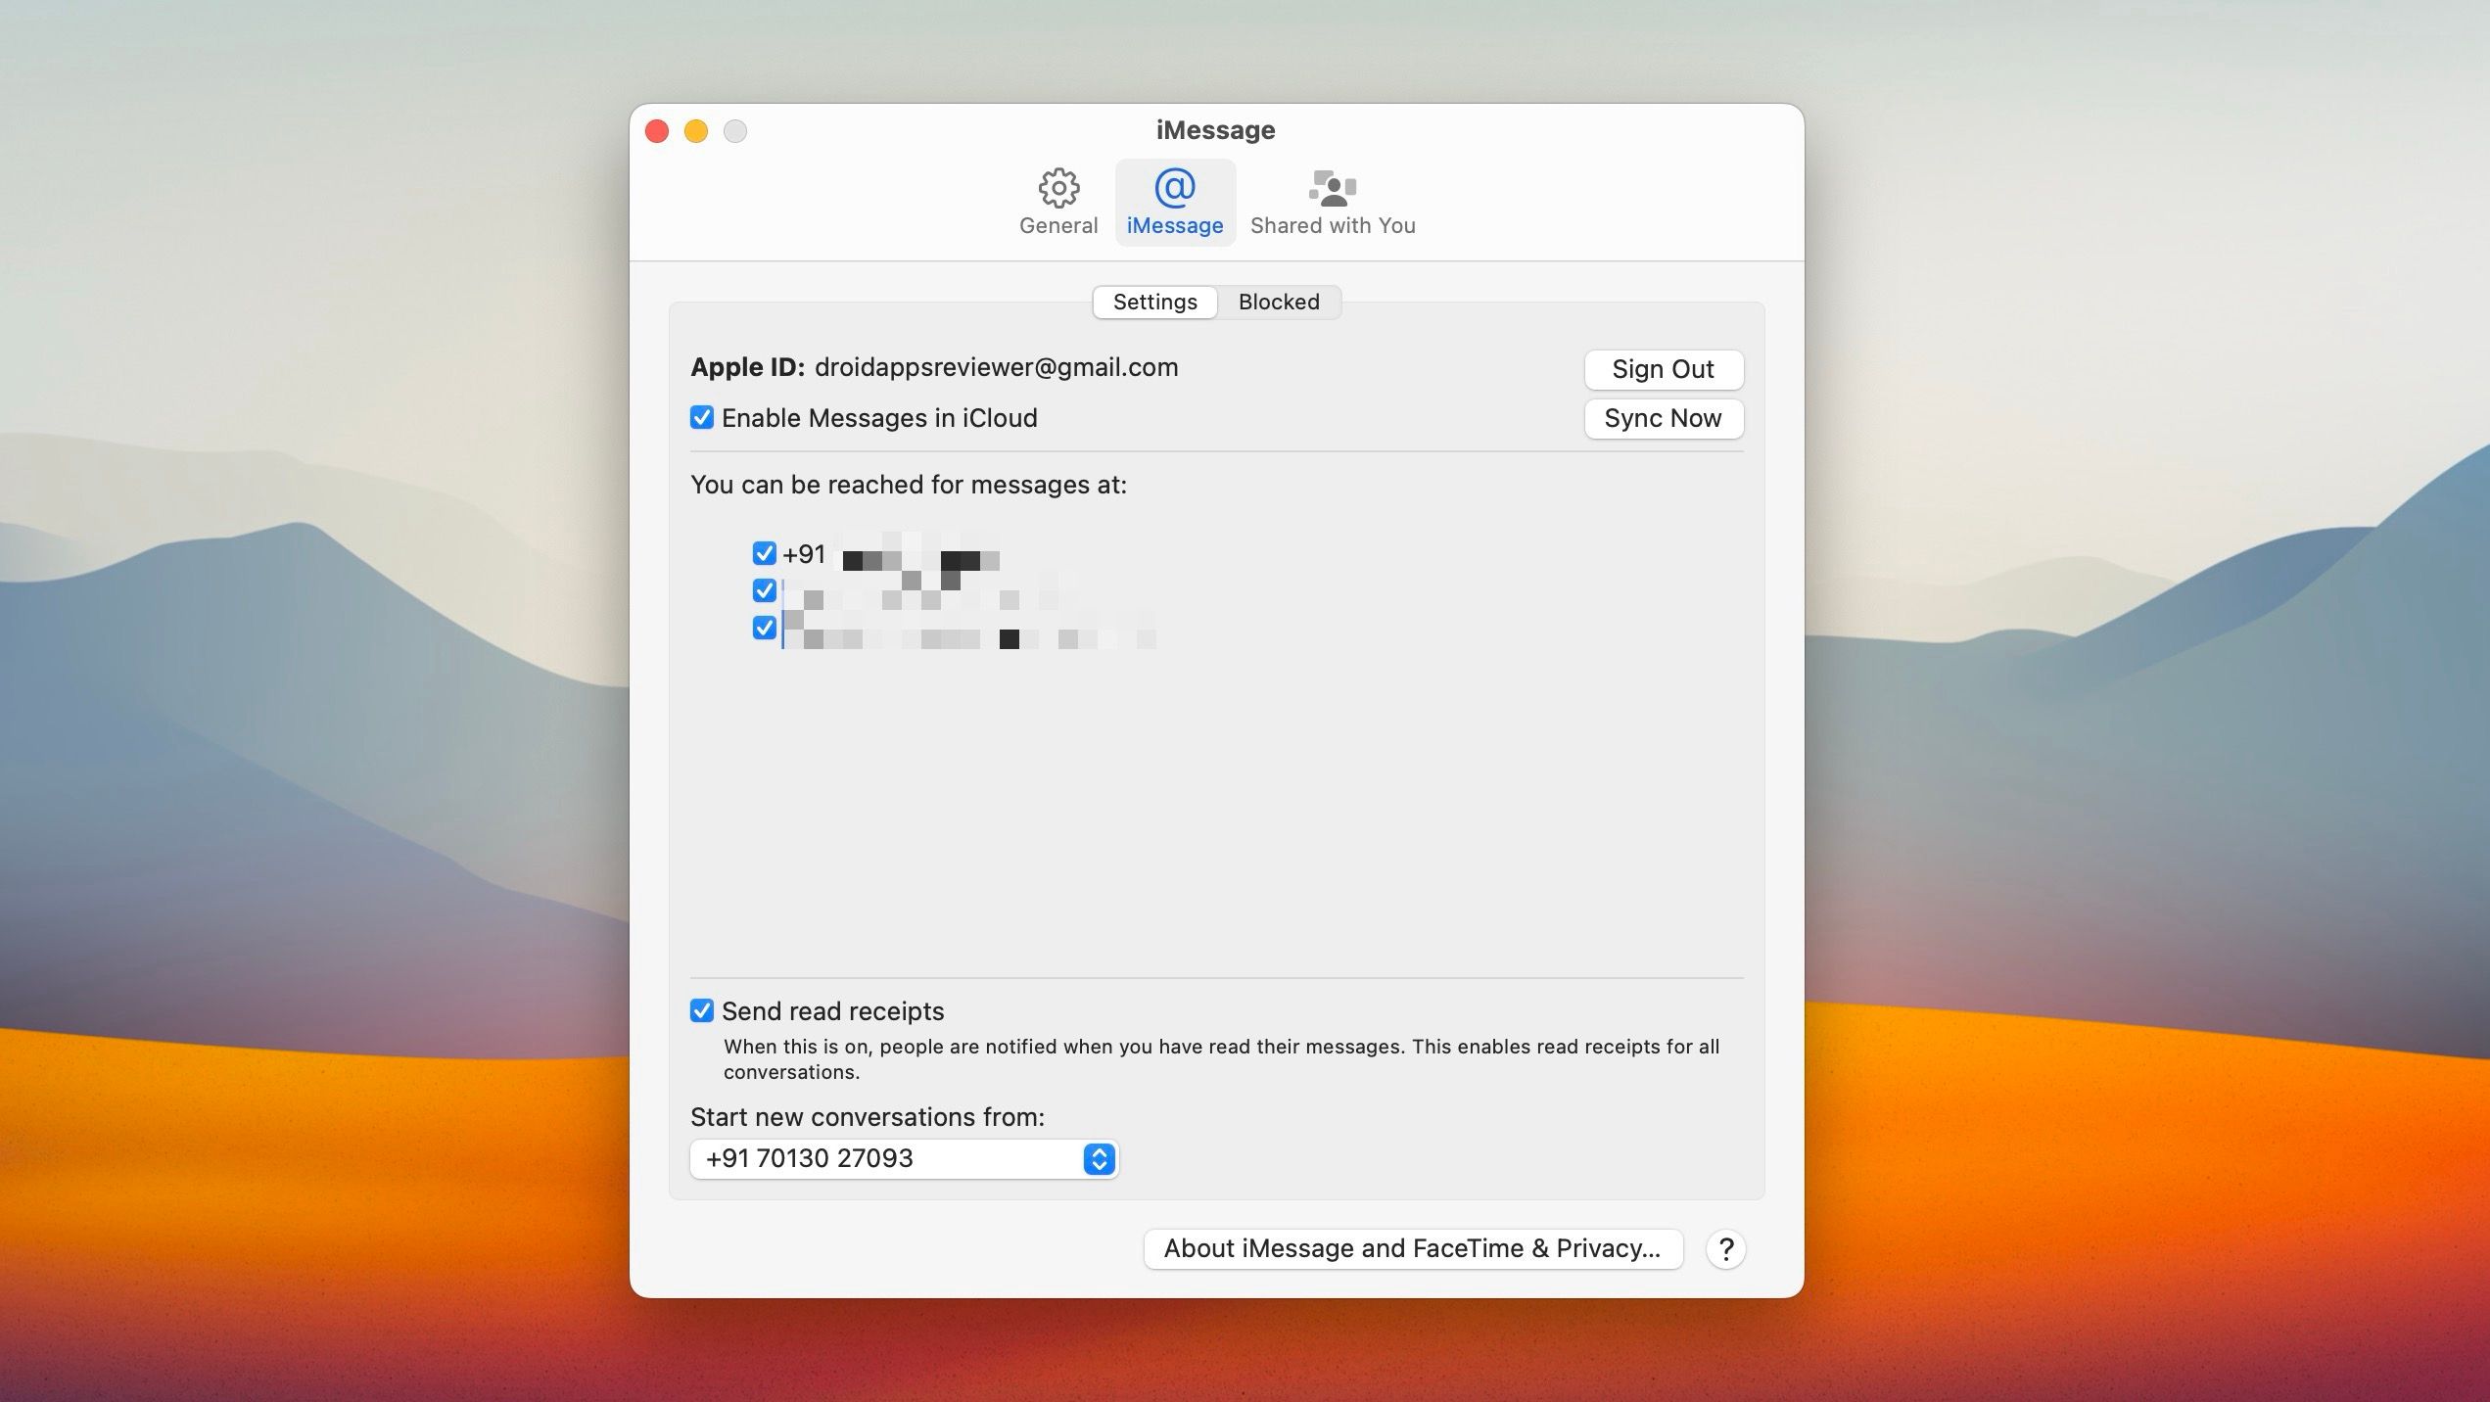2490x1402 pixels.
Task: Select the Settings tab
Action: click(1154, 302)
